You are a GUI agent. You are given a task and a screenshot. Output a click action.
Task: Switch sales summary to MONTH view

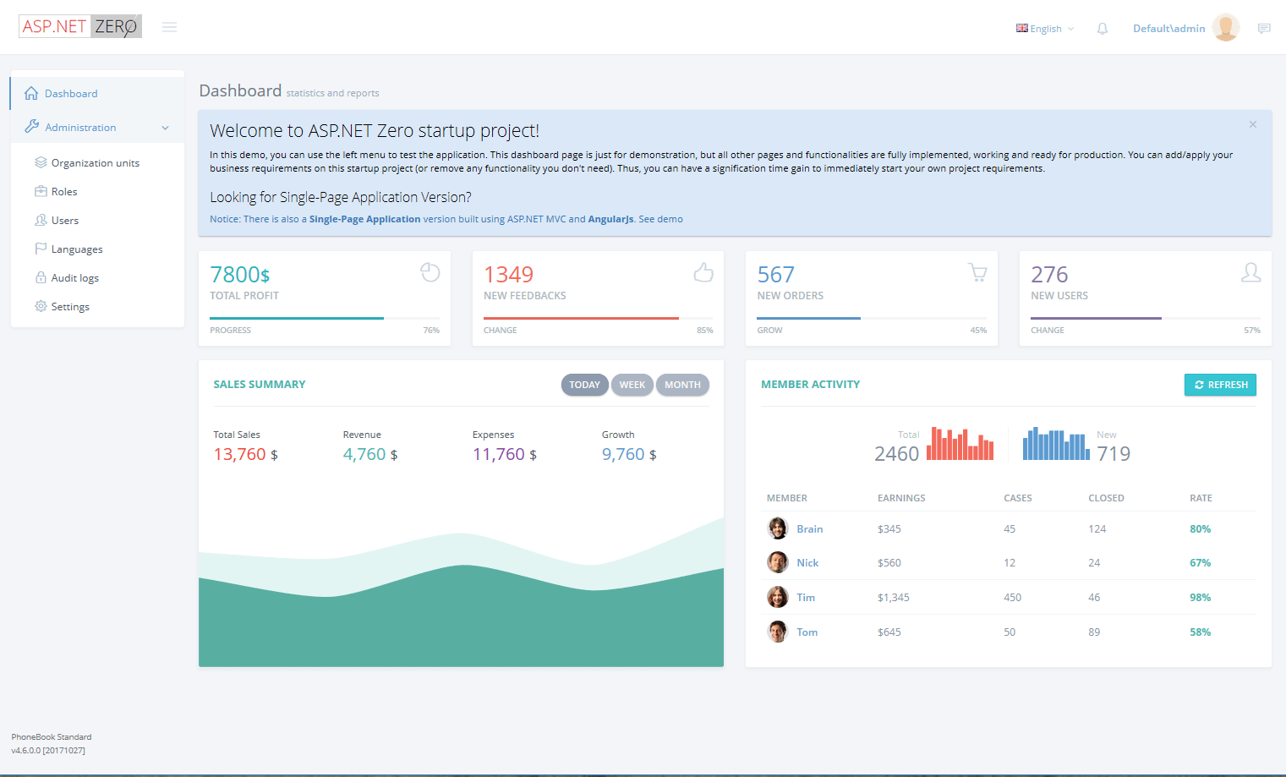click(x=682, y=385)
